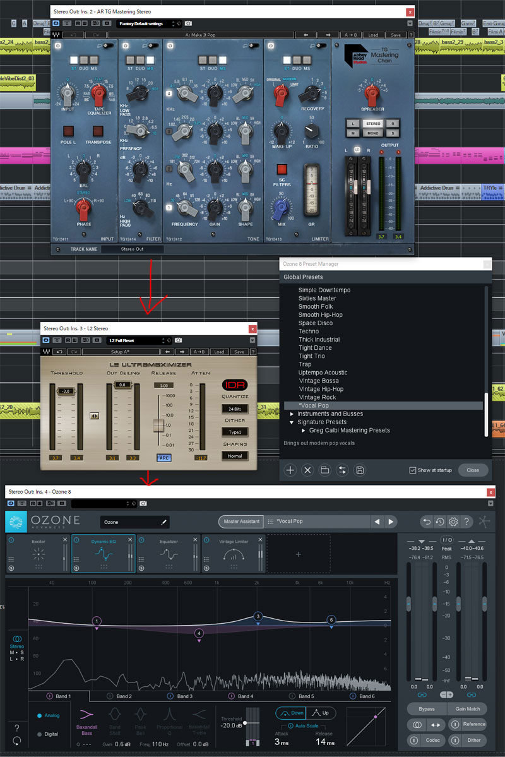Switch to Band 3 tab in Dynamic EQ
The image size is (505, 757).
click(180, 696)
